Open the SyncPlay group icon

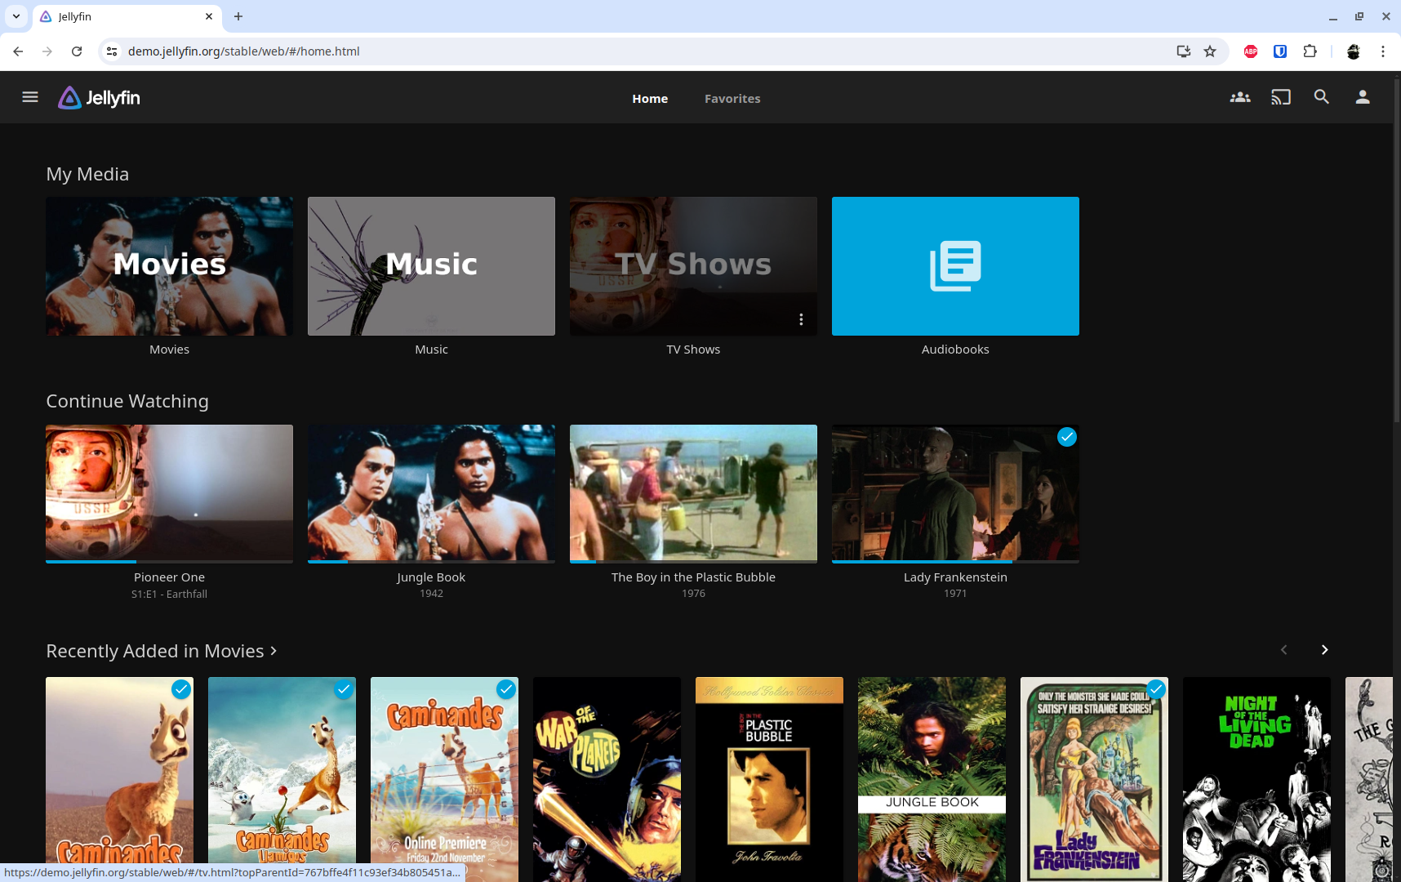click(1240, 97)
